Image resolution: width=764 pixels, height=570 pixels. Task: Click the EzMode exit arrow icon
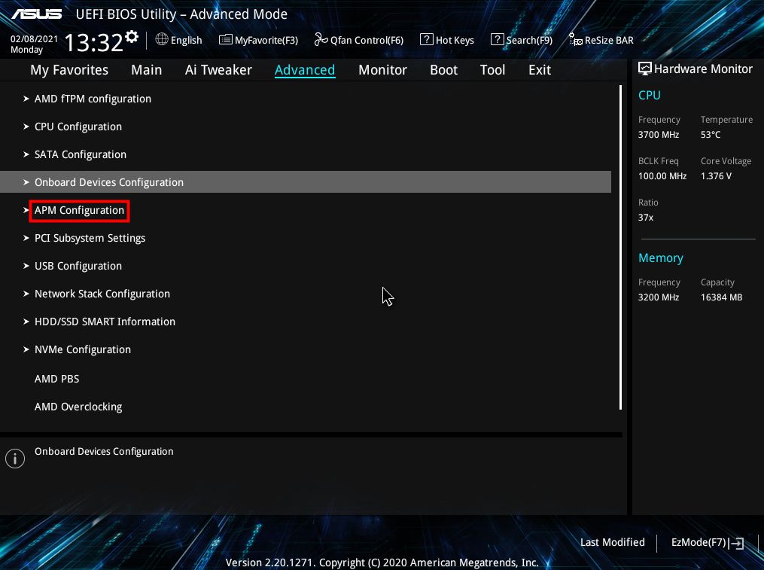(x=736, y=543)
